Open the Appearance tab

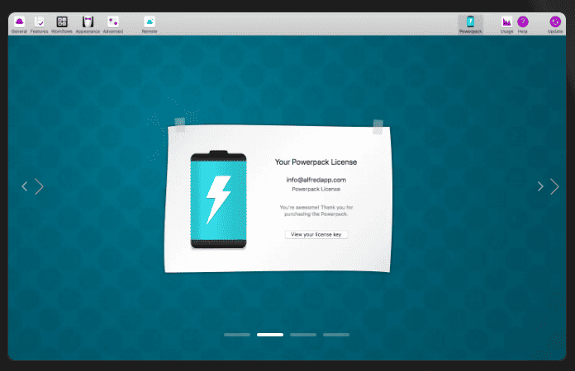point(88,25)
